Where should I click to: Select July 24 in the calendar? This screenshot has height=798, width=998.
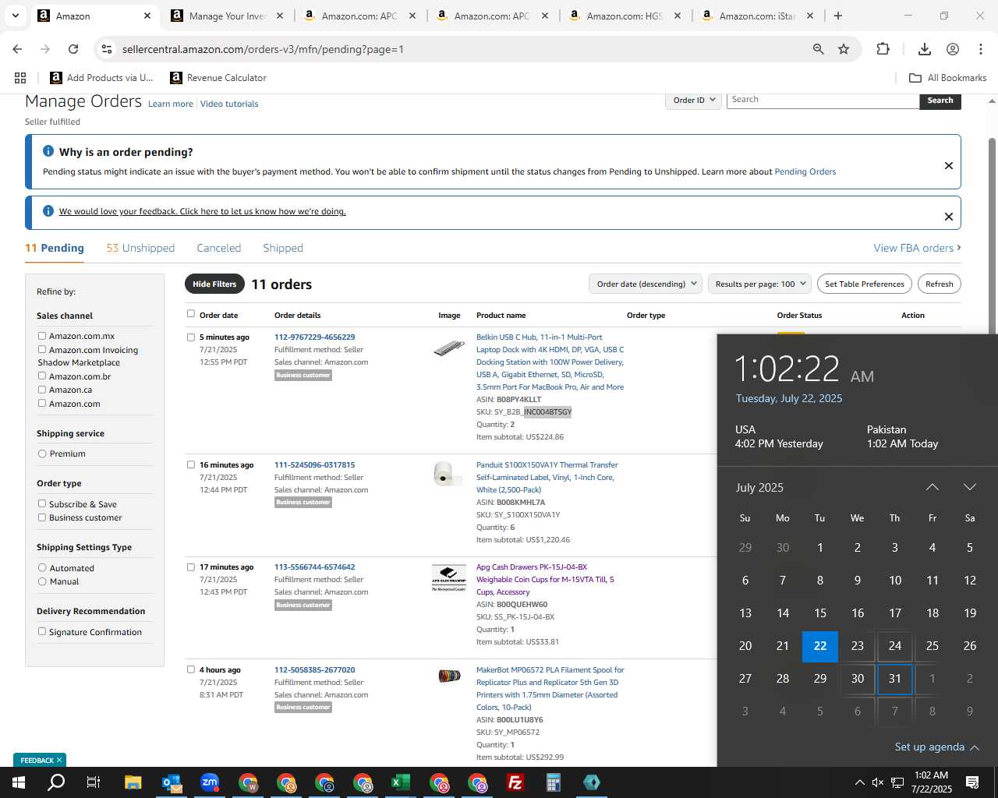(895, 645)
